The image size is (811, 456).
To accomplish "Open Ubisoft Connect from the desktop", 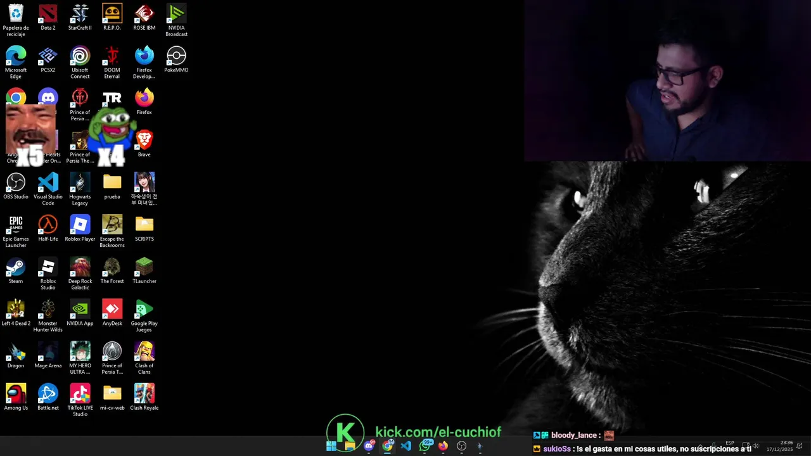I will pos(80,63).
